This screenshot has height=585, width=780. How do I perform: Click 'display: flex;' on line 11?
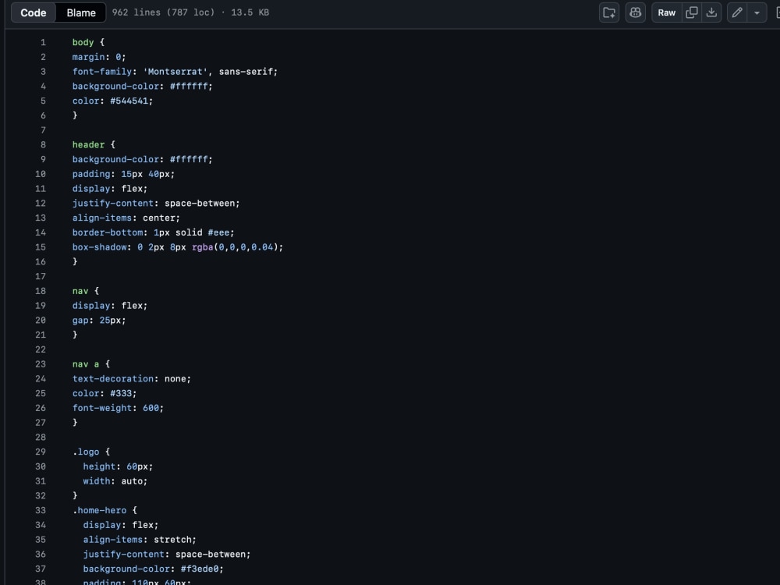110,189
